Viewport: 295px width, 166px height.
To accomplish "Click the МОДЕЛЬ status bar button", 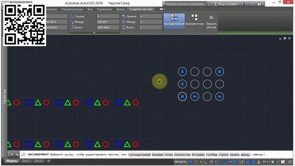I will click(x=181, y=162).
